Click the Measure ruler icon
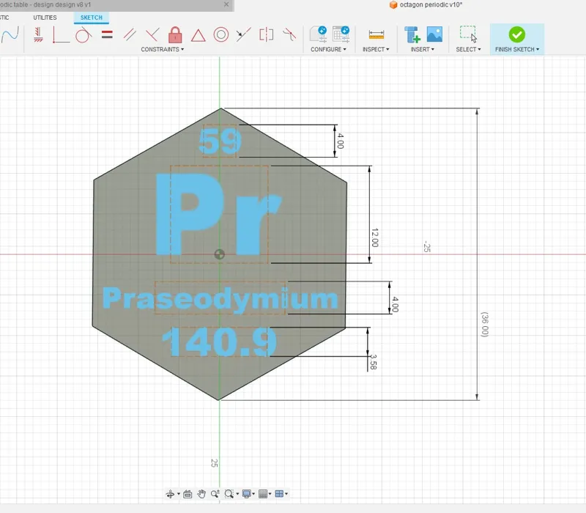 (x=376, y=34)
